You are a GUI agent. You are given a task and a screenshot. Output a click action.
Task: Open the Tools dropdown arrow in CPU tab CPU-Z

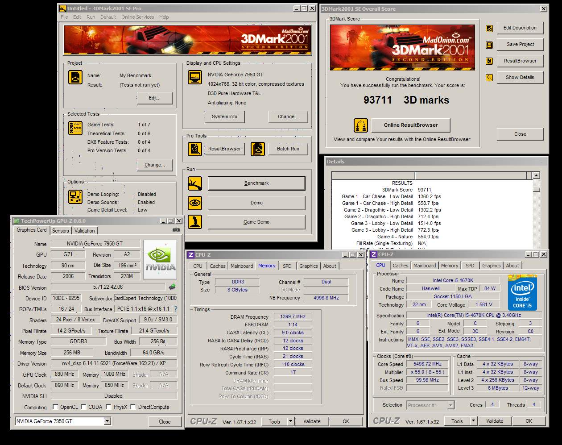473,421
